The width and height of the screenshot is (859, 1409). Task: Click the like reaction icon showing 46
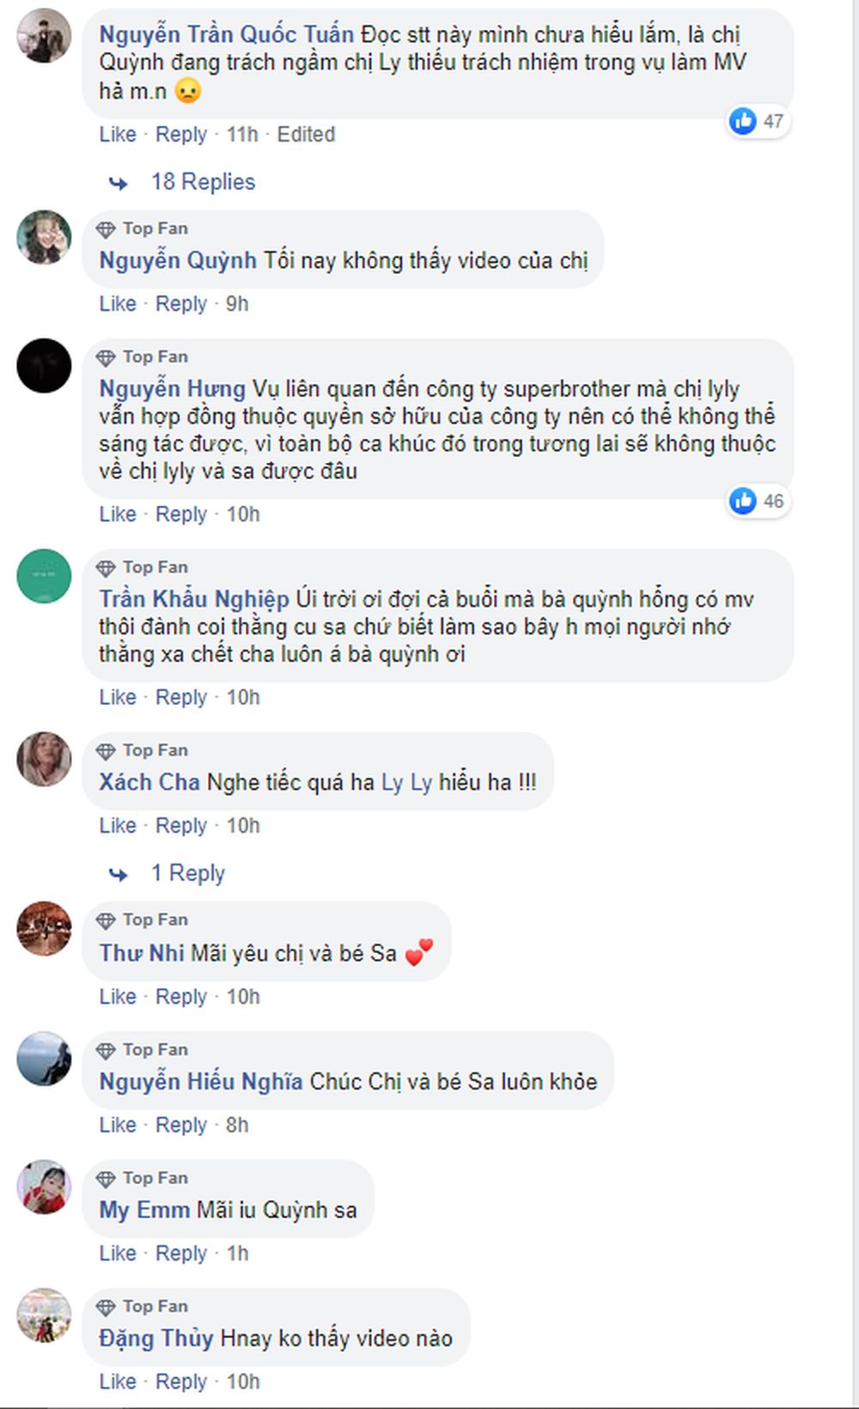tap(743, 501)
